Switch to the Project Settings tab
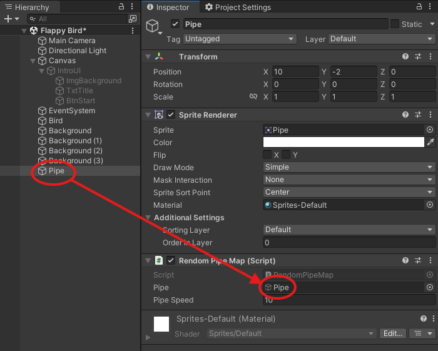 coord(238,8)
